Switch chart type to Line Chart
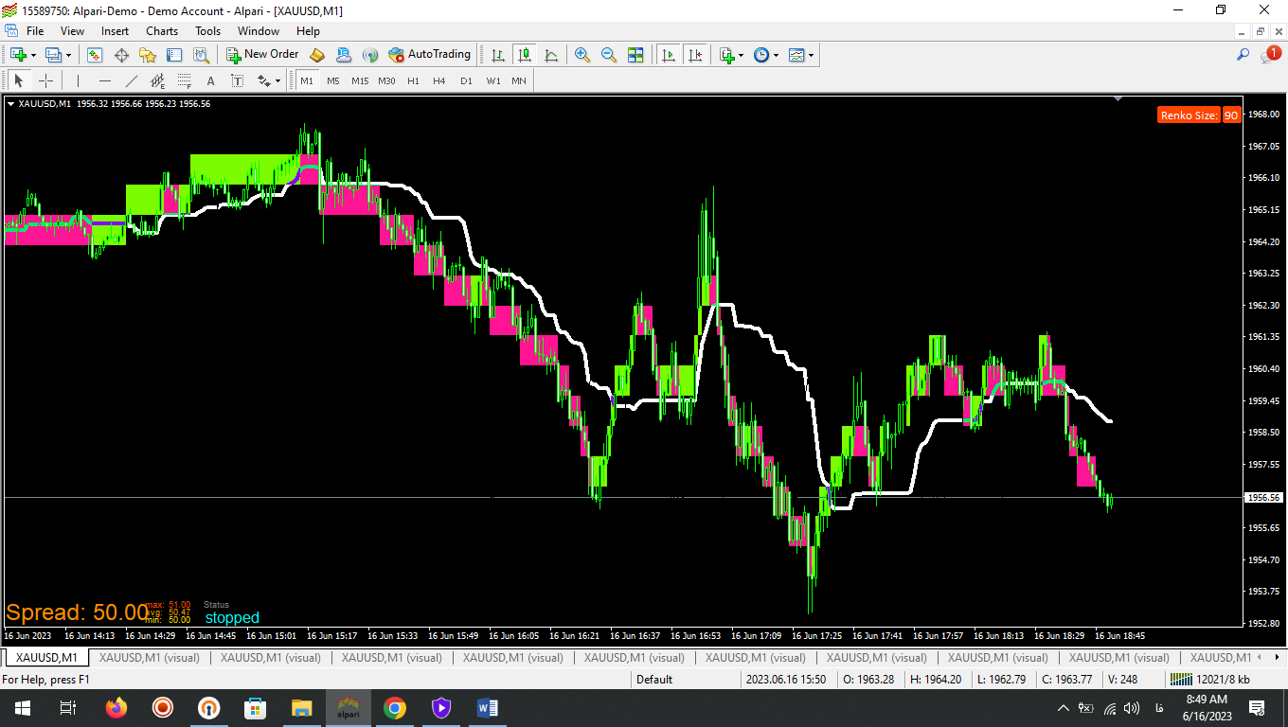1288x727 pixels. click(x=550, y=55)
